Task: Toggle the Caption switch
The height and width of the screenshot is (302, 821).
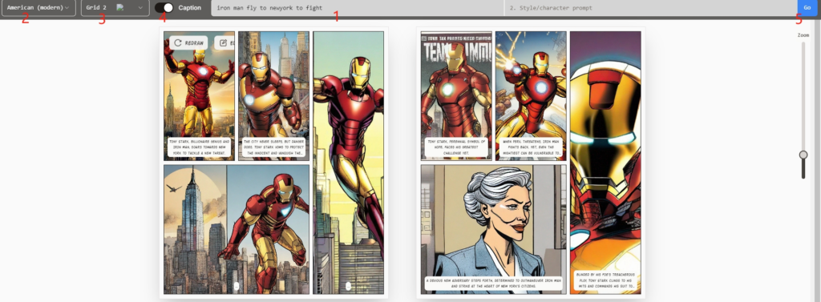Action: click(164, 8)
